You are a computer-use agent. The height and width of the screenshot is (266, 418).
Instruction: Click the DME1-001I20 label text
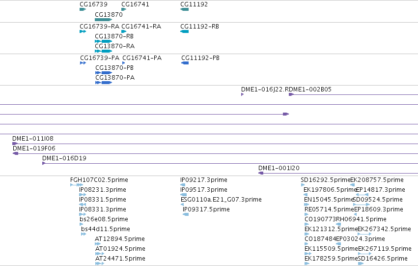pyautogui.click(x=279, y=168)
